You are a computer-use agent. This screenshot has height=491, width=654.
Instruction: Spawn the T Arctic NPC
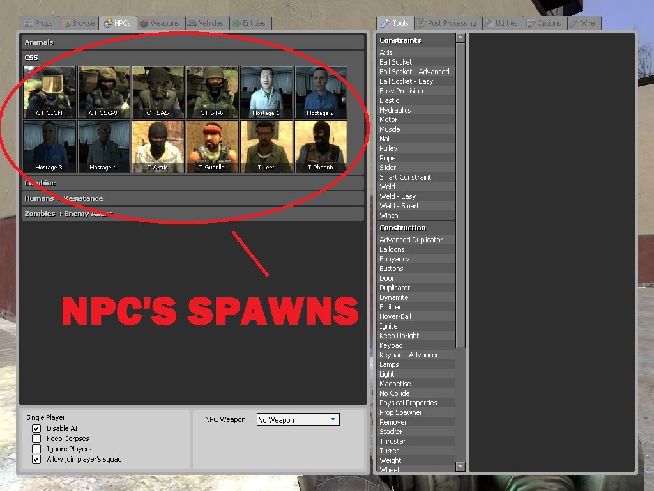coord(158,146)
